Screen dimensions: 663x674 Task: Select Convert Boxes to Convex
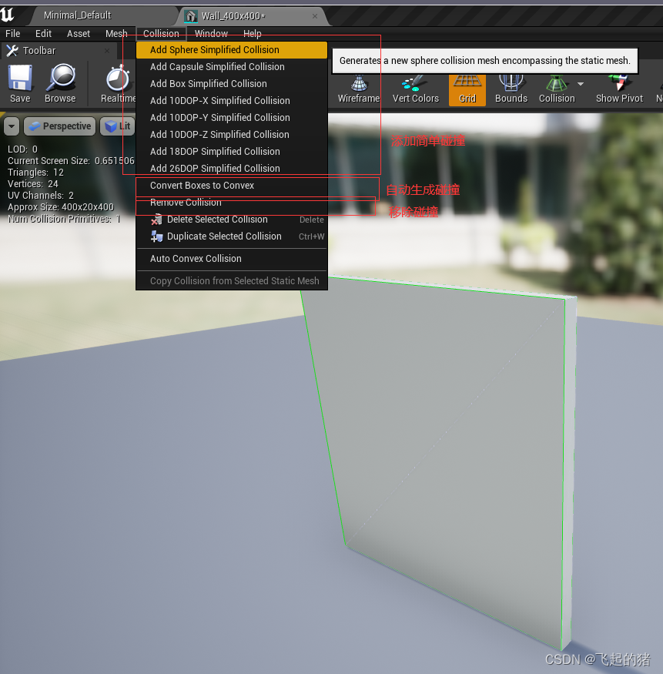point(232,186)
